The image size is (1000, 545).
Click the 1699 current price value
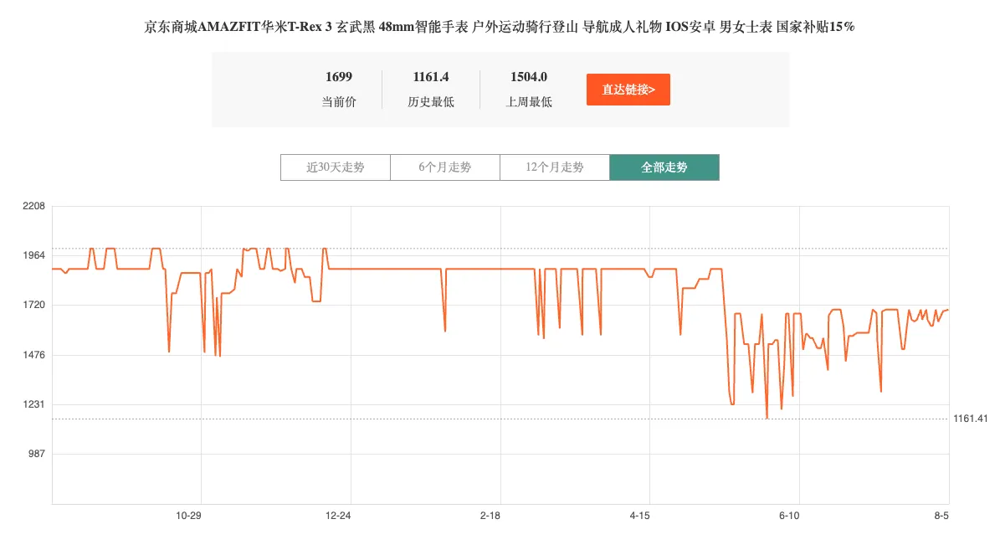339,77
